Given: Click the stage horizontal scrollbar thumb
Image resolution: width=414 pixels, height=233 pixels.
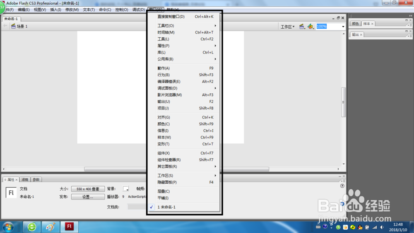Looking at the screenshot, I should (176, 169).
